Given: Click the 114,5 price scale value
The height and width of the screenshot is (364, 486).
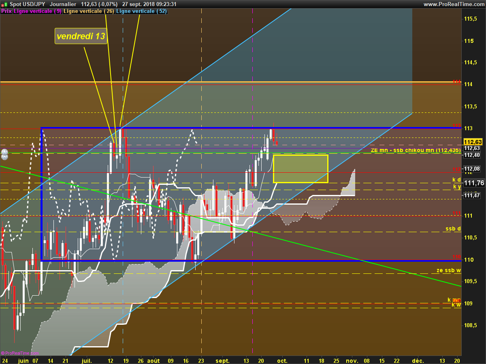Looking at the screenshot, I should (470, 62).
